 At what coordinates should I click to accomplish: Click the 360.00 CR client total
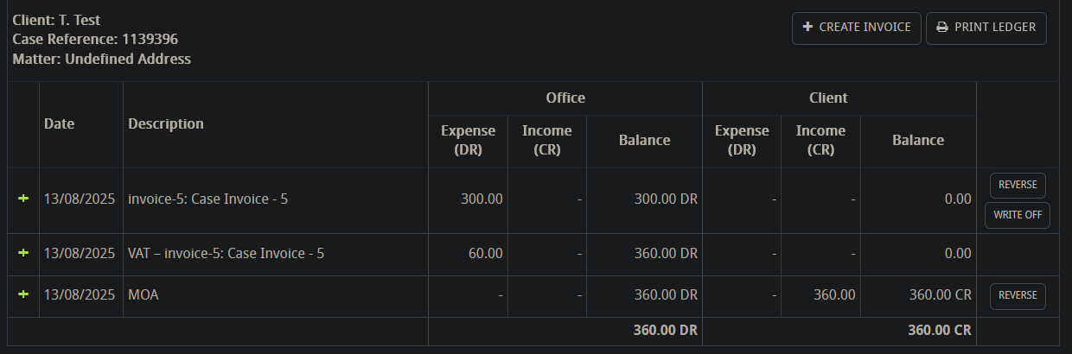point(940,331)
